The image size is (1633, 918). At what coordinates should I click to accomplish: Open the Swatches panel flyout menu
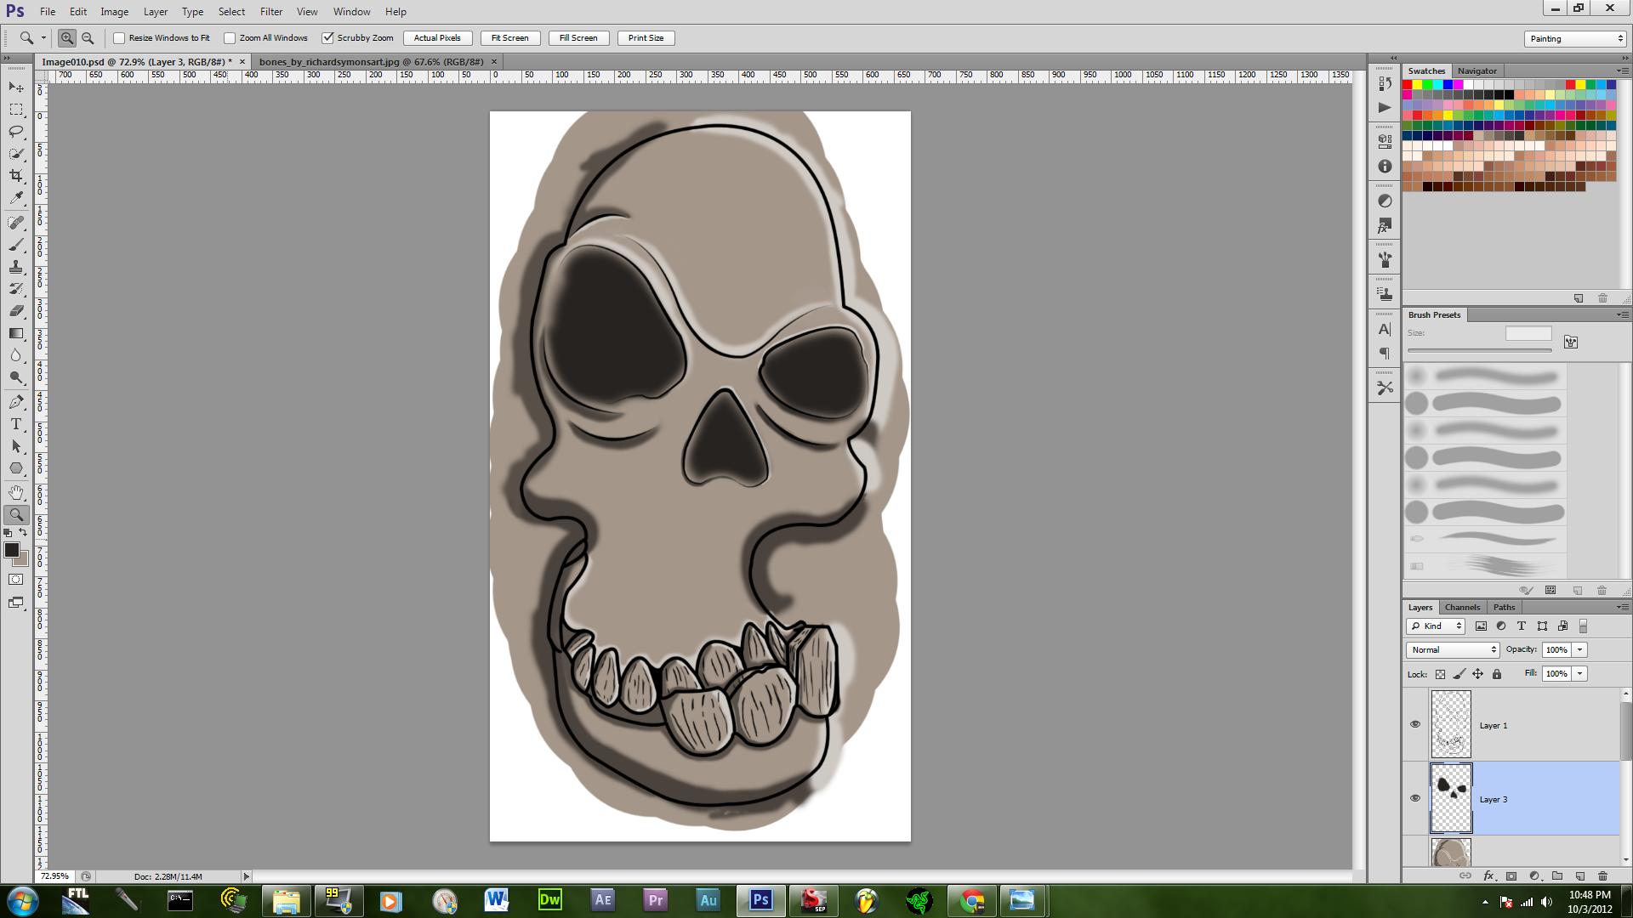(1621, 71)
